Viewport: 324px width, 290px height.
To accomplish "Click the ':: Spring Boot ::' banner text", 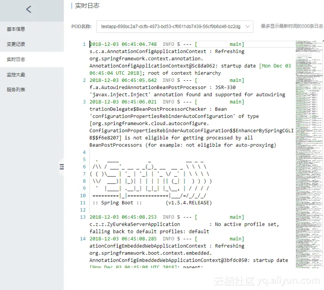I will point(117,203).
